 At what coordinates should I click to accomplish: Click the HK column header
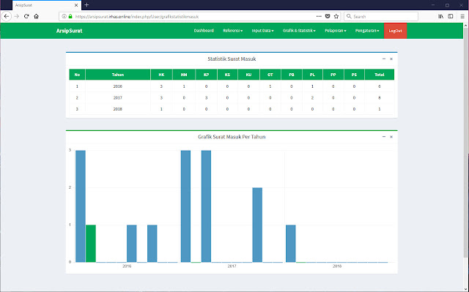pyautogui.click(x=161, y=75)
